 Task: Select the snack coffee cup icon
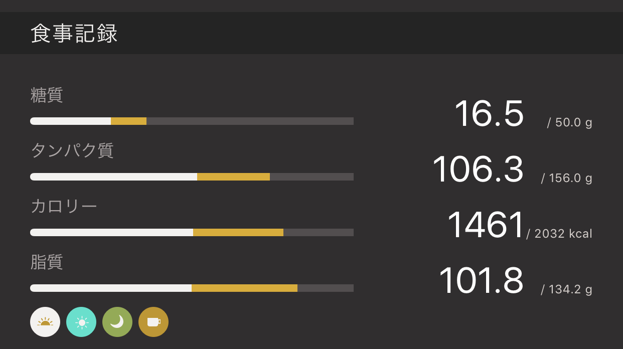pyautogui.click(x=153, y=322)
